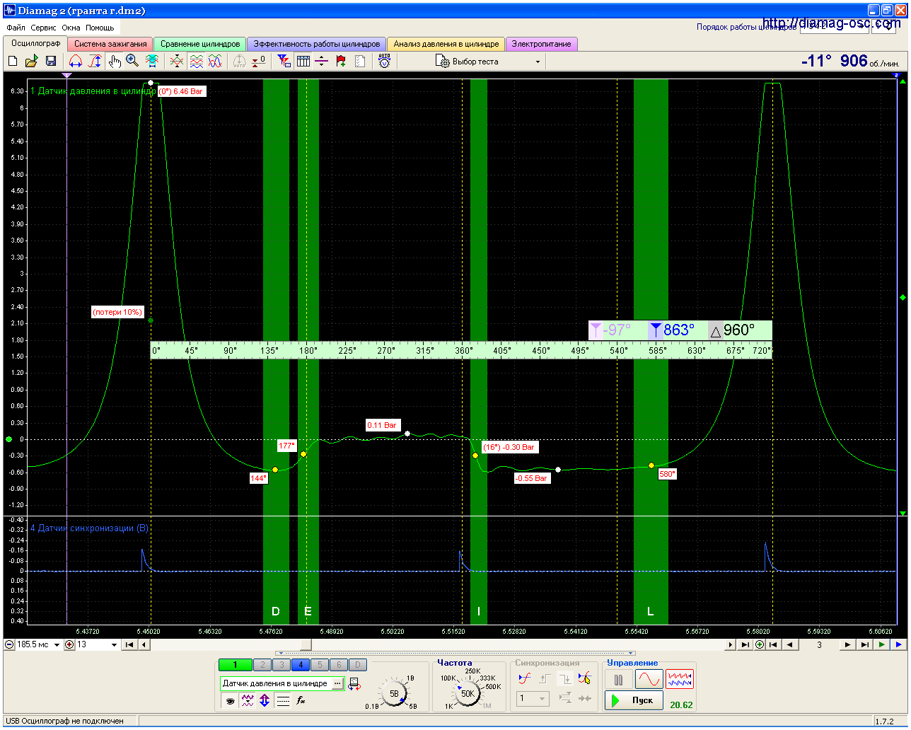Click the cursor-trigger icon in Синхронизация

pyautogui.click(x=584, y=678)
